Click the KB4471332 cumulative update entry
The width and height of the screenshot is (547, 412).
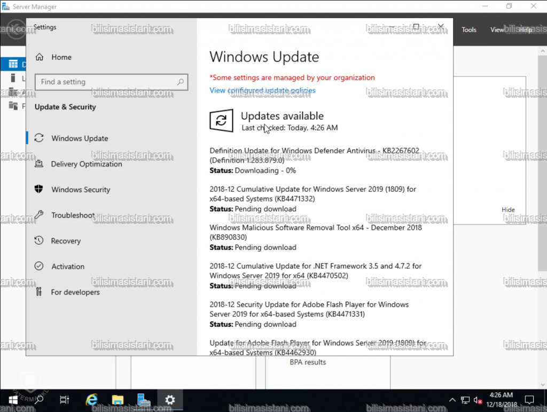point(313,199)
